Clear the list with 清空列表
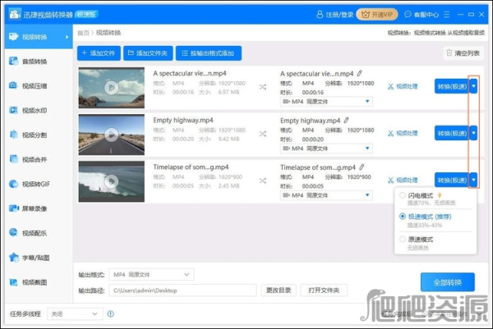493x329 pixels. pos(463,53)
